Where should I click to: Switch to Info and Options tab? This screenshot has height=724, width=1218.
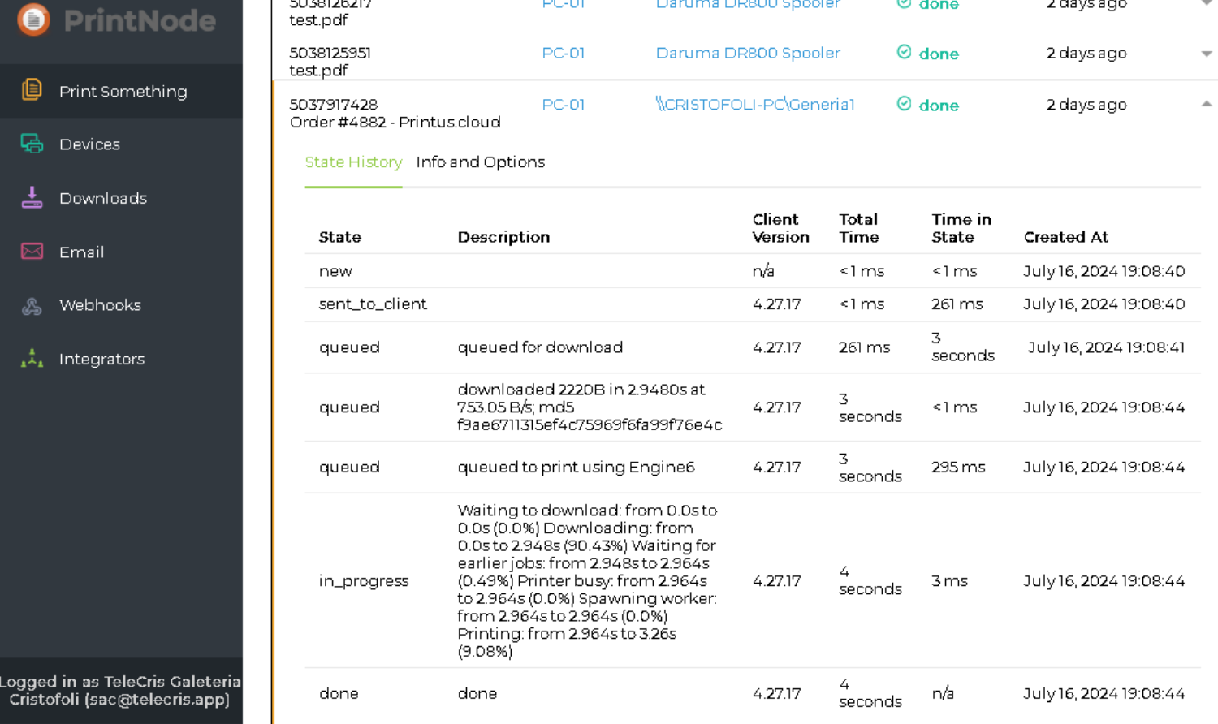click(480, 162)
